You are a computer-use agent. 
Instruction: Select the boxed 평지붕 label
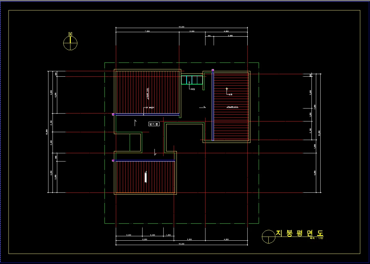coord(154,124)
